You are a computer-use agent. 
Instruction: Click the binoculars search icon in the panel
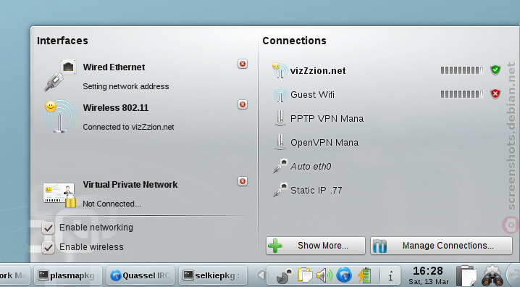coord(492,275)
